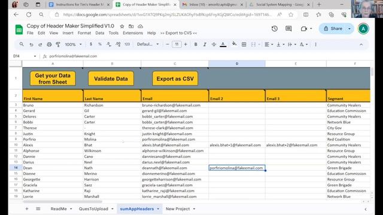383x215 pixels.
Task: Open more number formats 123
Action: click(127, 44)
